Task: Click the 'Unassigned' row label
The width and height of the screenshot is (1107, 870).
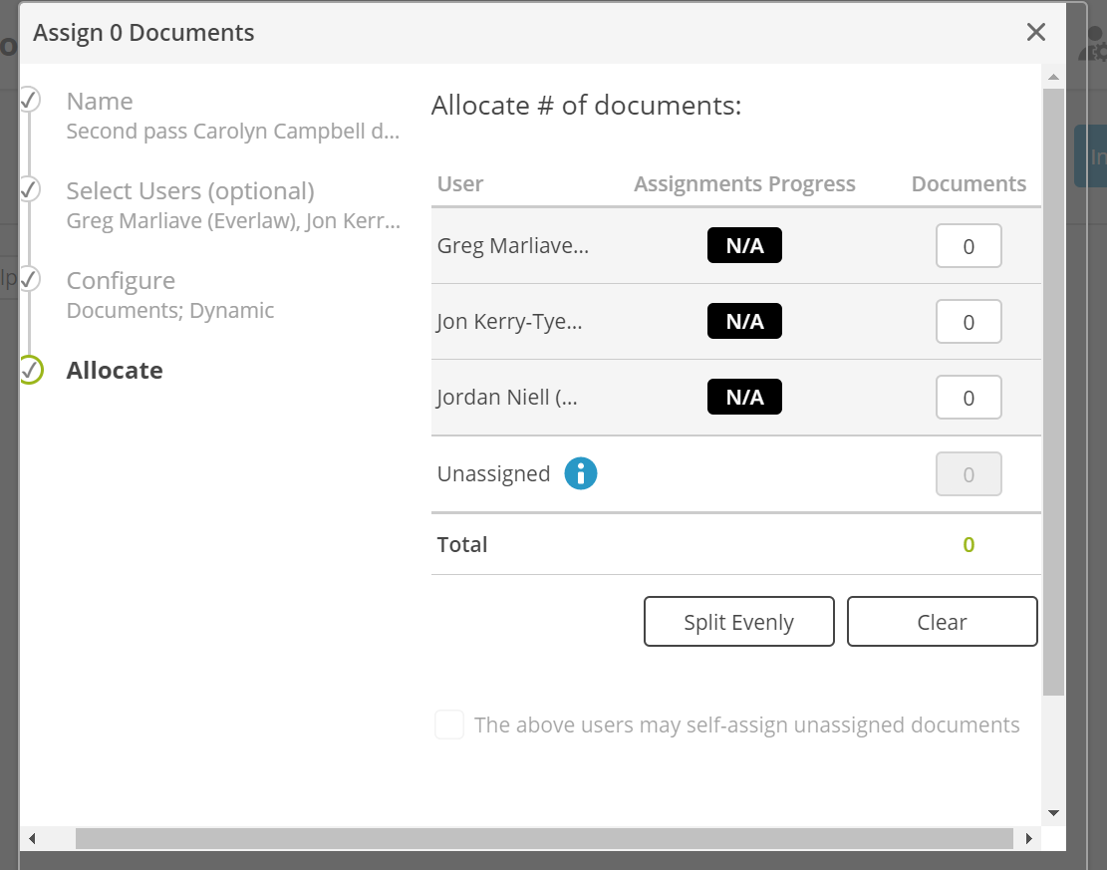Action: pos(493,473)
